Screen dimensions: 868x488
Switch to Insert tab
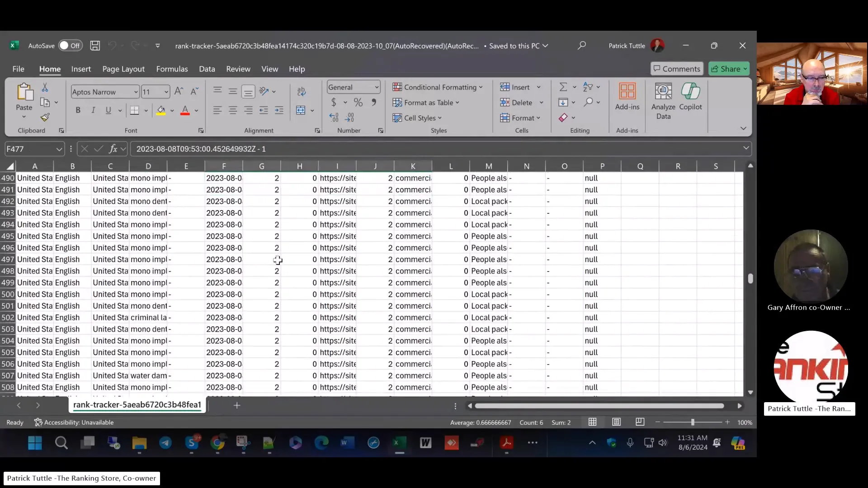pos(81,69)
